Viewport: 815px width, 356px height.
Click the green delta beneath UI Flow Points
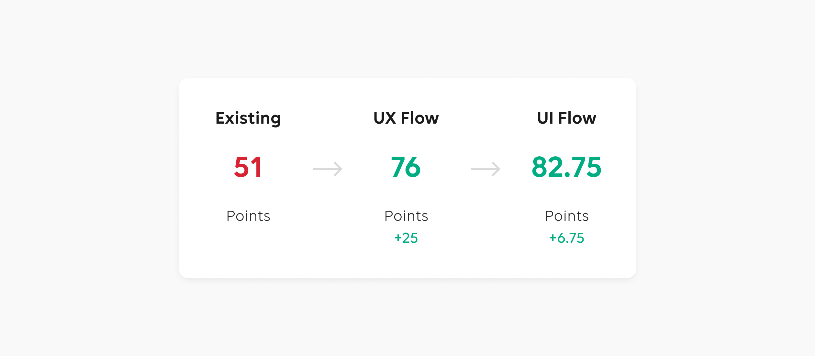pyautogui.click(x=566, y=238)
